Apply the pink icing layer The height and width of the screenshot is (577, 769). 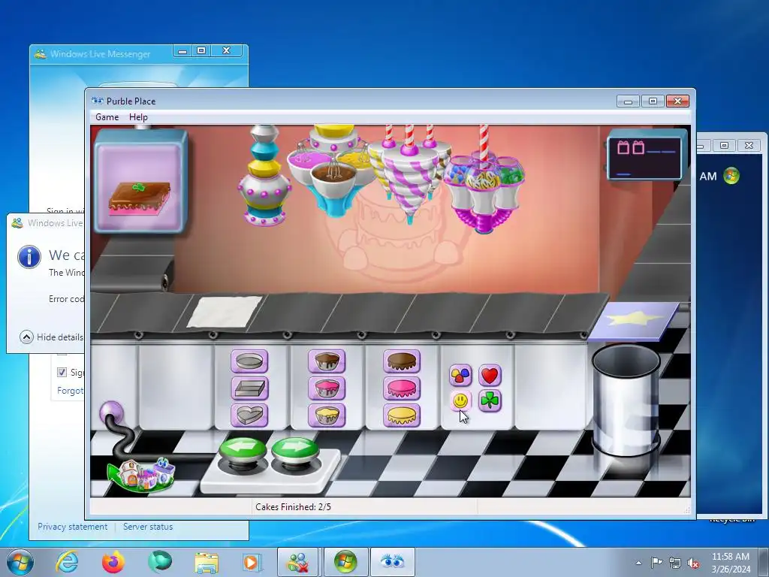coord(402,388)
